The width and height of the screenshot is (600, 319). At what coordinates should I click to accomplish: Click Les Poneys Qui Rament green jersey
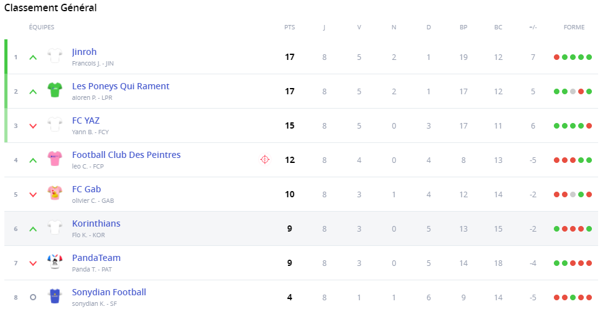click(55, 91)
